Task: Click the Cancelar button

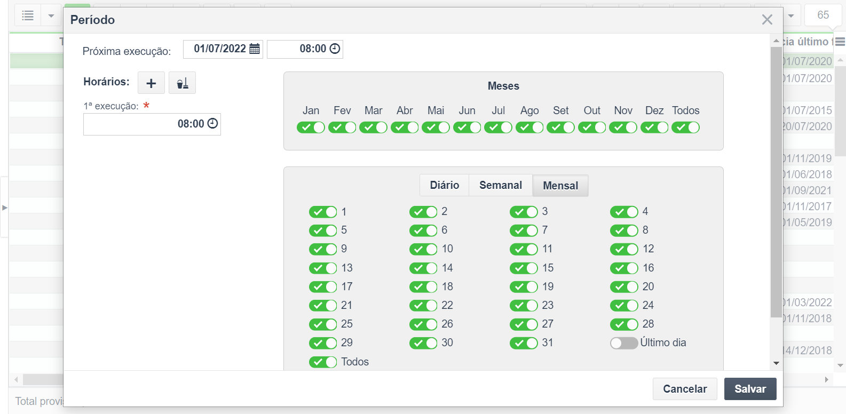Action: pos(685,389)
